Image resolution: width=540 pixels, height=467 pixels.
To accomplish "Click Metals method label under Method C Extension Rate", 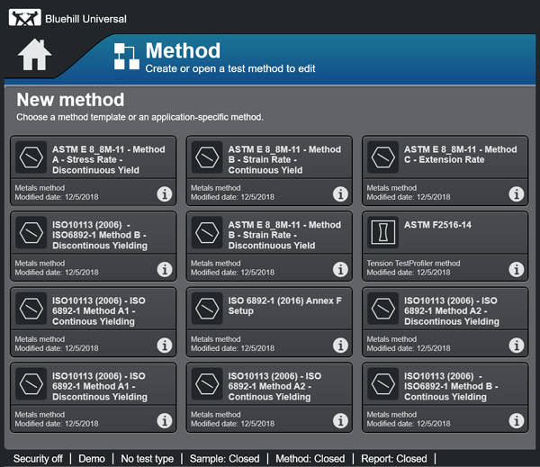I will click(391, 188).
